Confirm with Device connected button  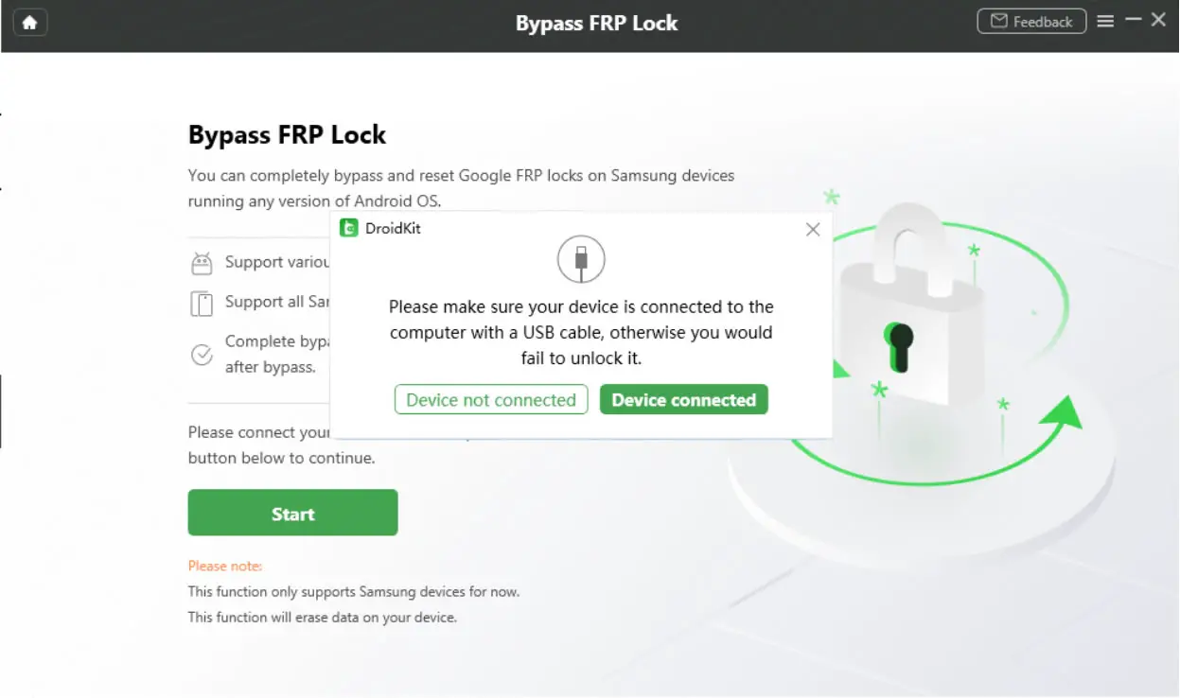coord(683,400)
